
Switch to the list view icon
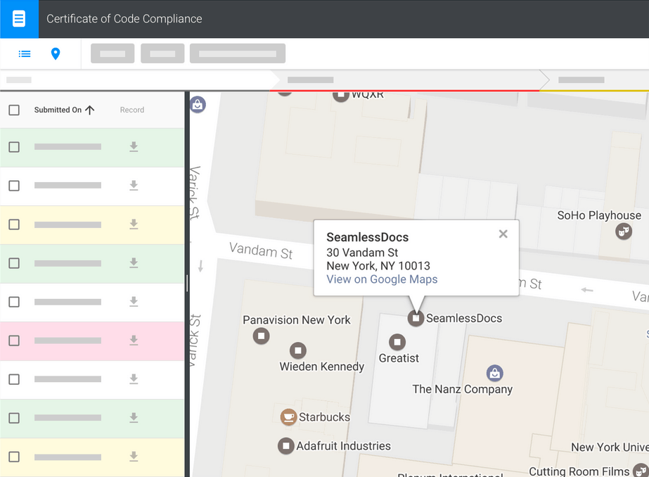click(x=25, y=54)
